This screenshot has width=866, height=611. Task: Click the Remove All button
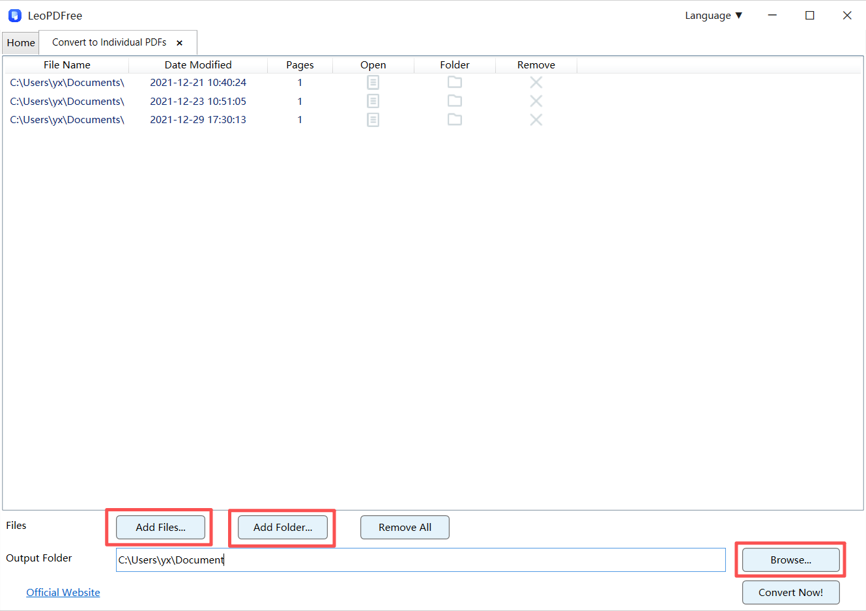click(x=405, y=528)
